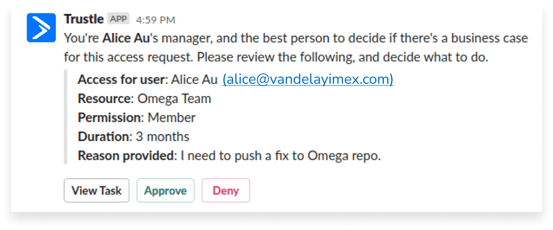Screen dimensions: 553x230
Task: Click the gray attachment quote bar
Action: [66, 117]
